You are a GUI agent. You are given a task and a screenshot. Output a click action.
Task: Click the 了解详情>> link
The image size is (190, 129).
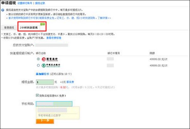tap(104, 18)
